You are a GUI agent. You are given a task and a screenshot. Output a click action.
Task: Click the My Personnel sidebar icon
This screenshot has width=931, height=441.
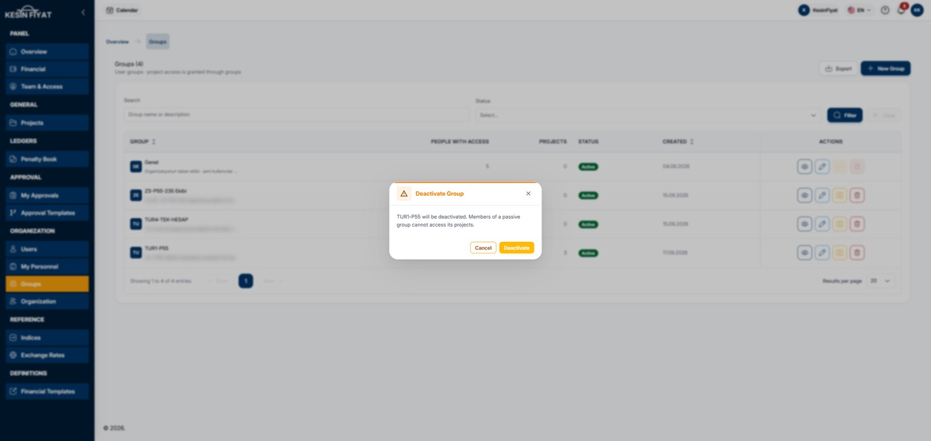coord(14,267)
